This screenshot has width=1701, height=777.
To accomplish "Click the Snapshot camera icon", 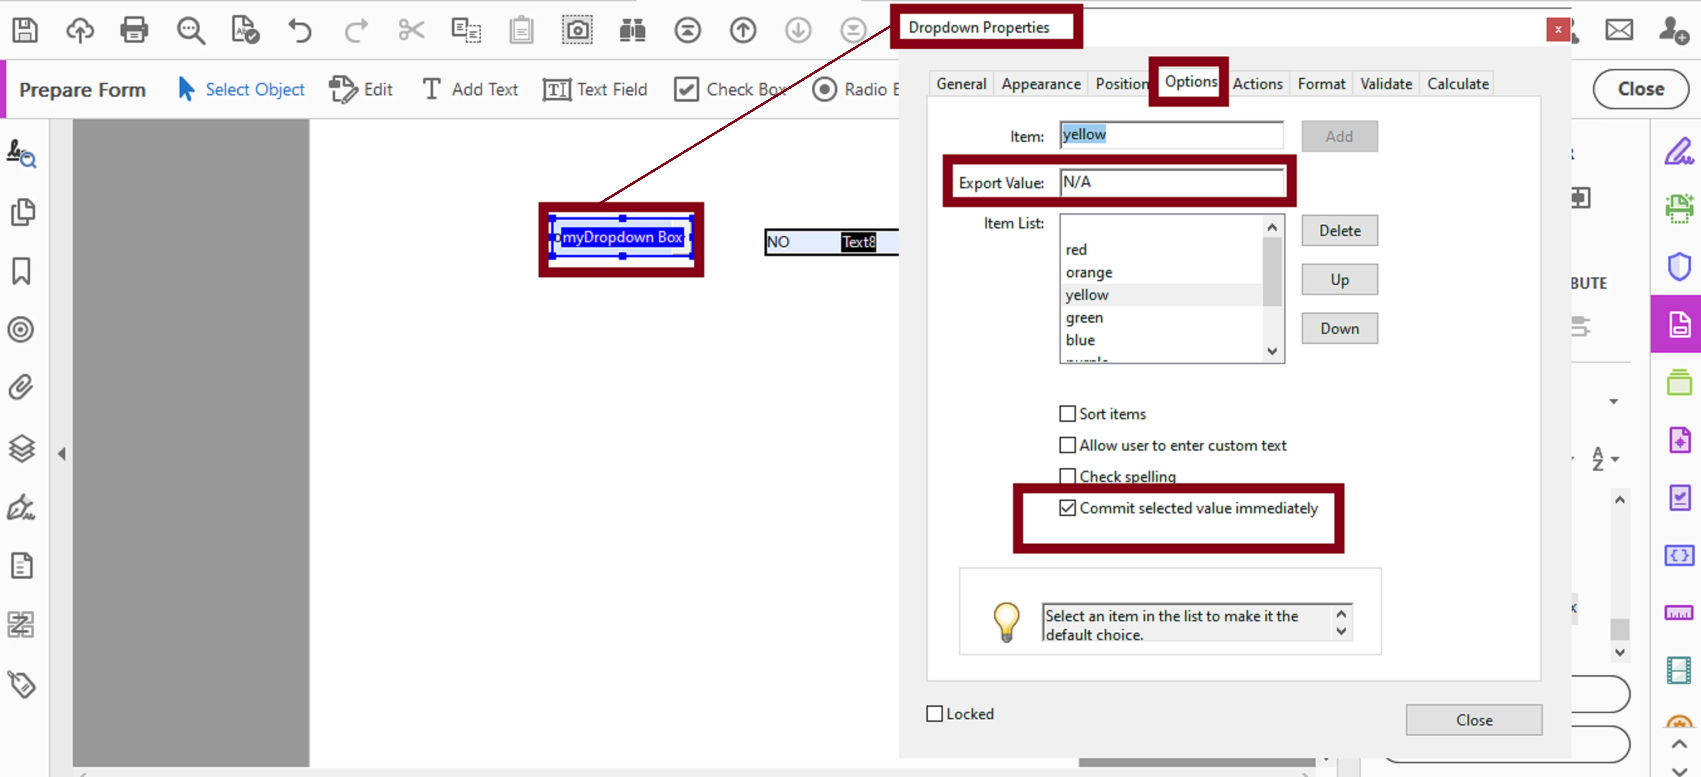I will click(x=577, y=30).
